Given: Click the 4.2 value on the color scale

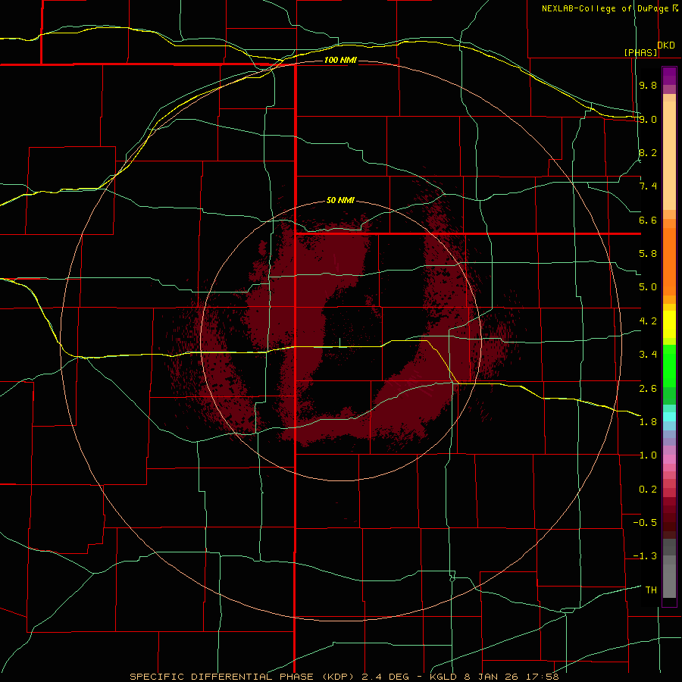Looking at the screenshot, I should (x=648, y=321).
